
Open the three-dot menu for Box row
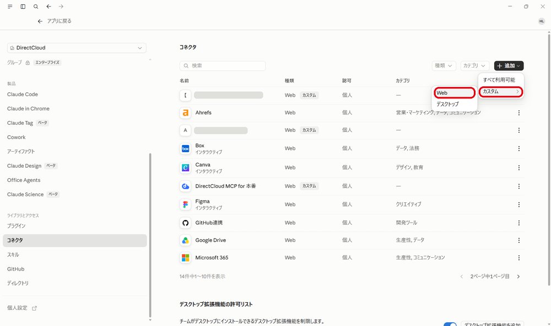click(x=518, y=148)
